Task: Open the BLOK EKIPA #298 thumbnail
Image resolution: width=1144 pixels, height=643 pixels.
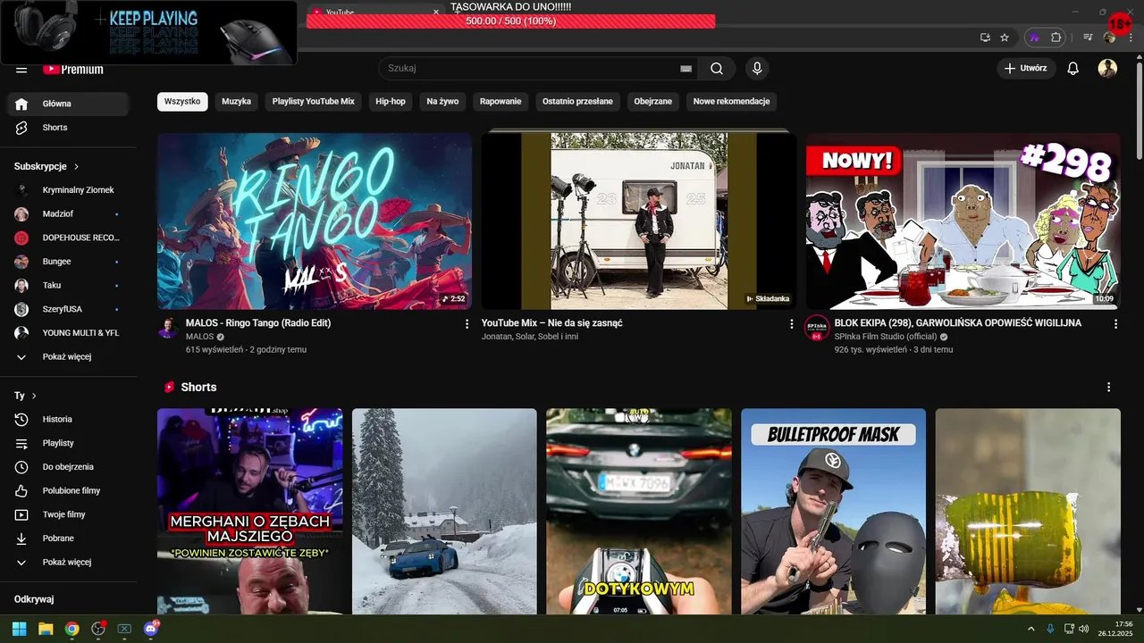Action: point(963,221)
